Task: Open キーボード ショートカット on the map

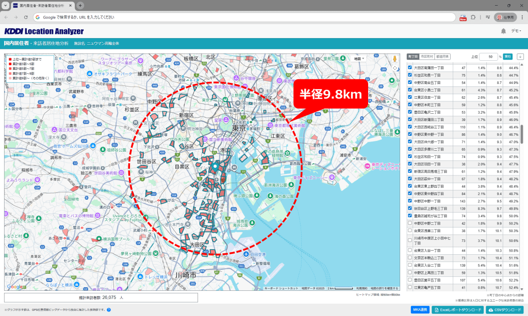Action: click(281, 288)
